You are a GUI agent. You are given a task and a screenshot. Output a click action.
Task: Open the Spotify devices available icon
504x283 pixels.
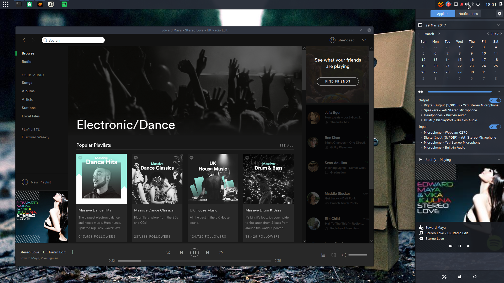(x=334, y=255)
